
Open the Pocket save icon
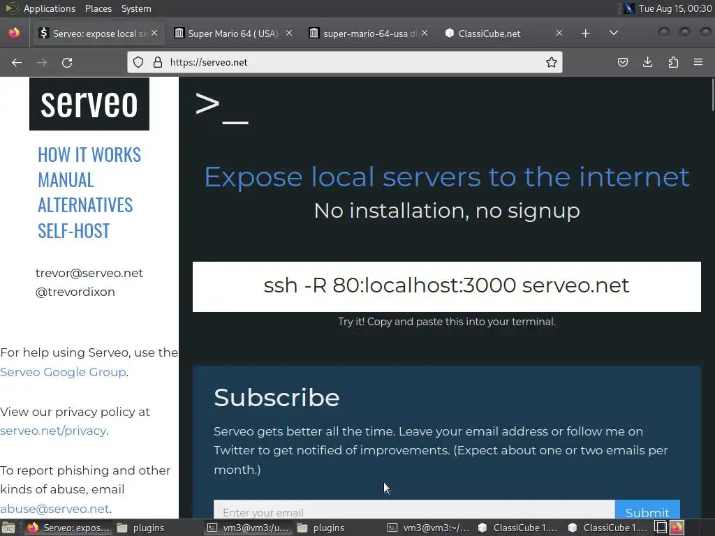click(x=622, y=62)
